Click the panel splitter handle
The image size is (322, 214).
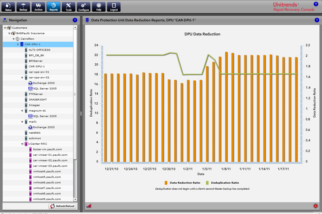(x=81, y=114)
